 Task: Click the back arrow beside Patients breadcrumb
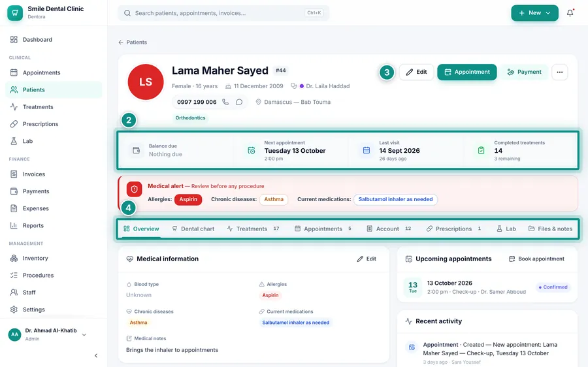(x=121, y=42)
